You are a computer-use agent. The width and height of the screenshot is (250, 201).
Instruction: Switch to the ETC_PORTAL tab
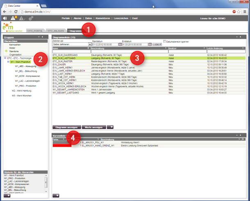click(36, 31)
